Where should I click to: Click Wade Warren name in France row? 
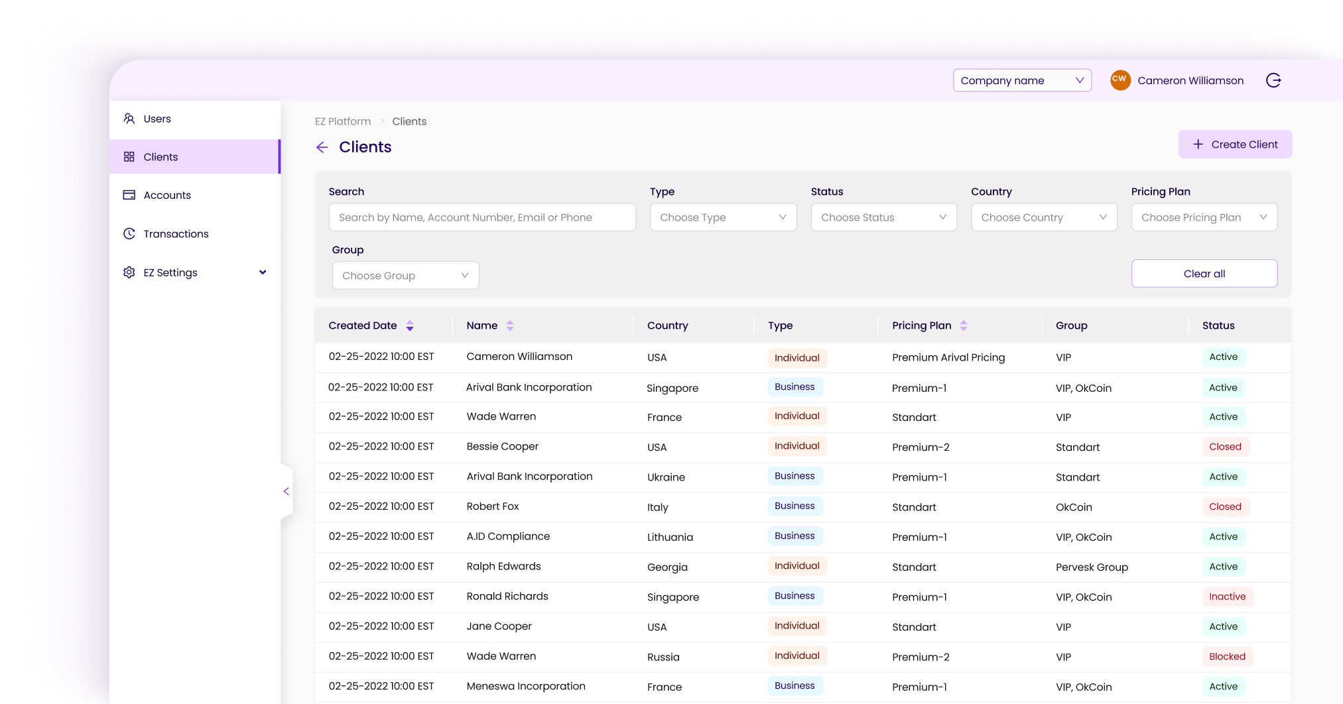[x=501, y=416]
